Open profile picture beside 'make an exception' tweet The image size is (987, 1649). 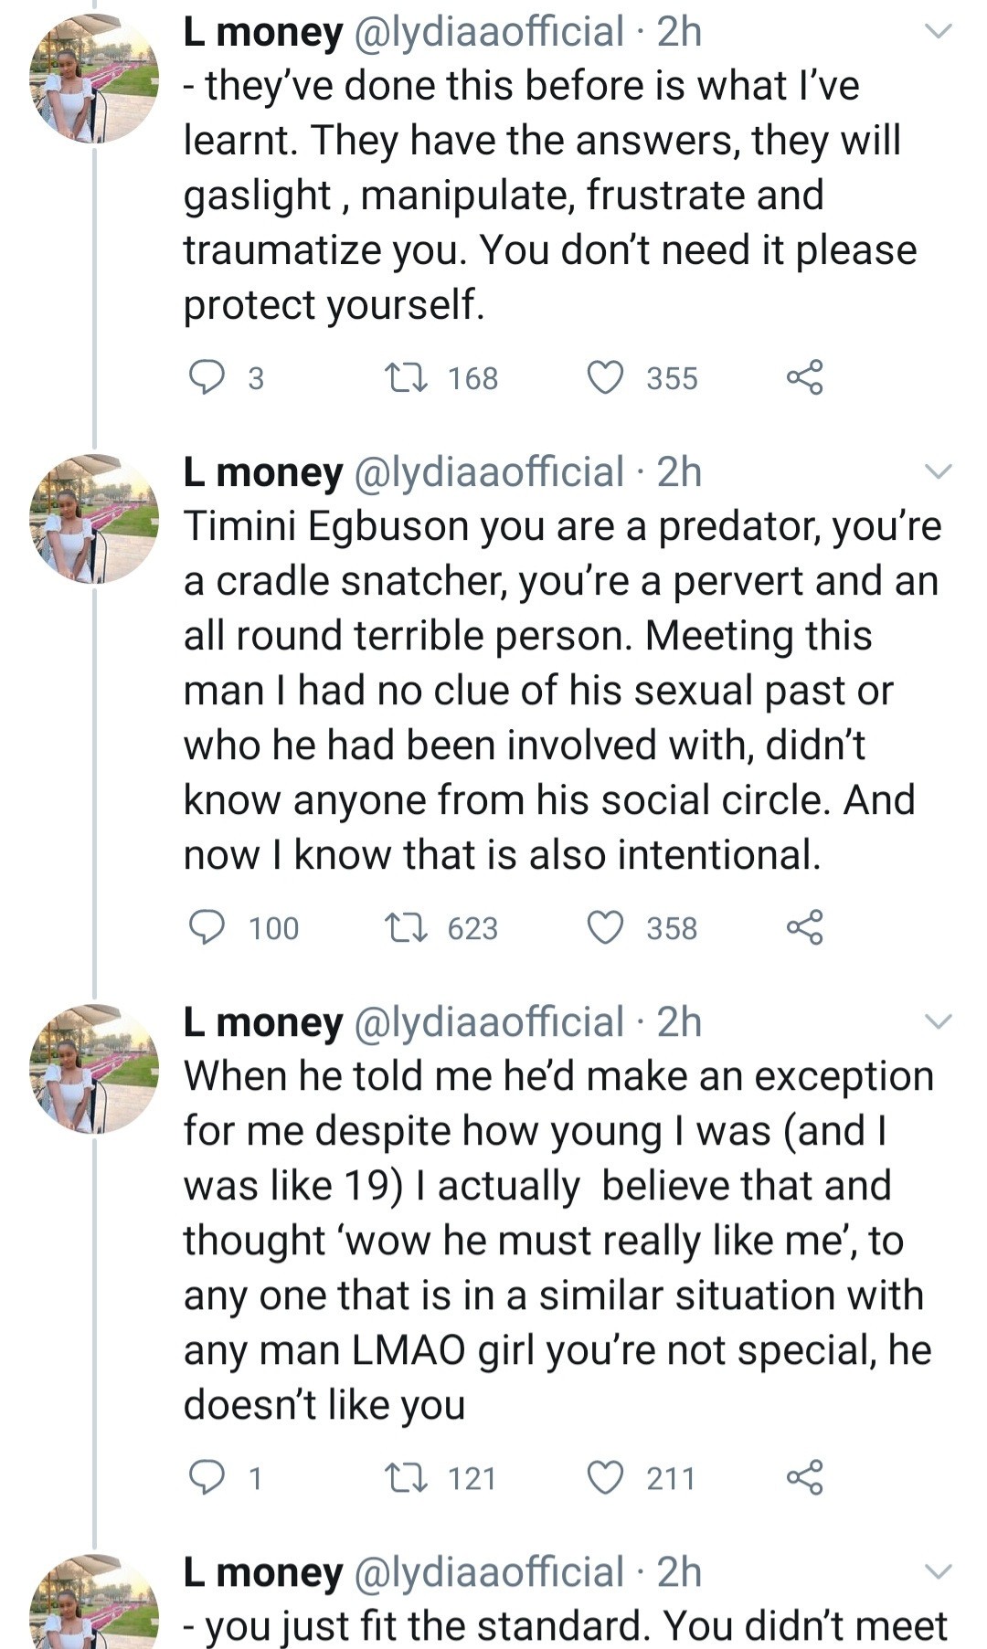point(94,1068)
